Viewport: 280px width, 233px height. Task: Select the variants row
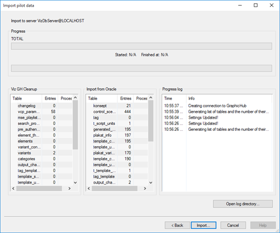pos(42,153)
